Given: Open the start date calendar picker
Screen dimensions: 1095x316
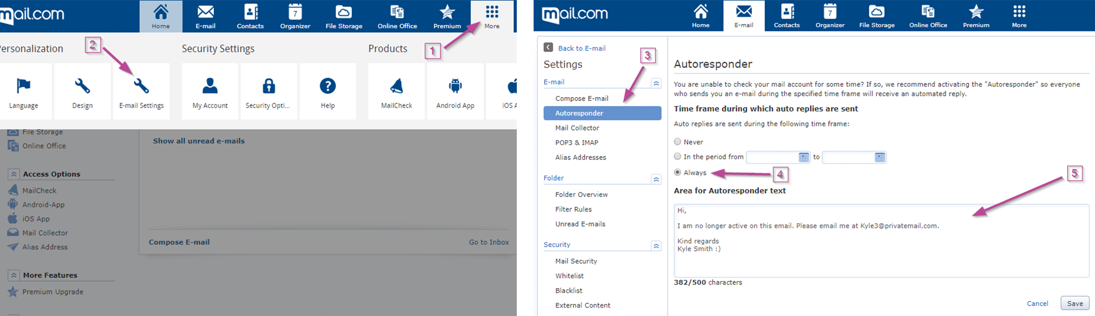Looking at the screenshot, I should tap(804, 157).
